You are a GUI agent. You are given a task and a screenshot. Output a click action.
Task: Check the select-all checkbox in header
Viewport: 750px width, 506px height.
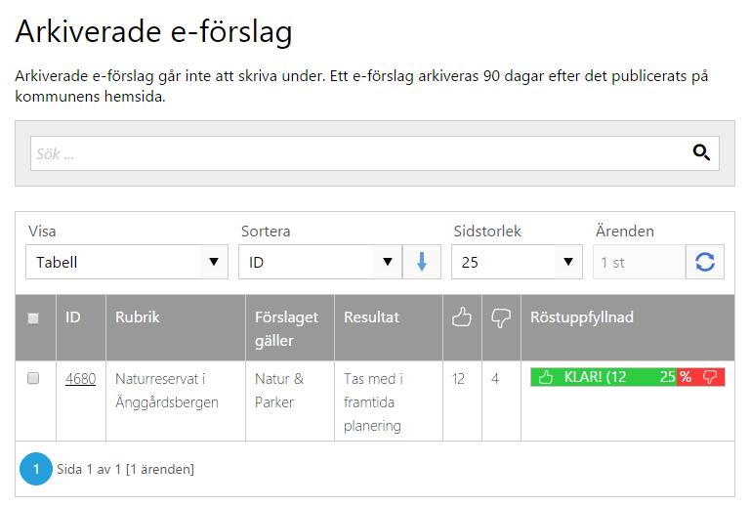[x=33, y=318]
